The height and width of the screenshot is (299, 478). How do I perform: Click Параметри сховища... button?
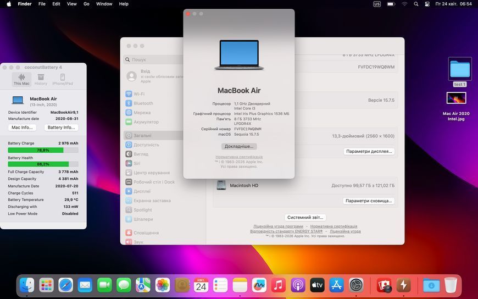click(369, 201)
